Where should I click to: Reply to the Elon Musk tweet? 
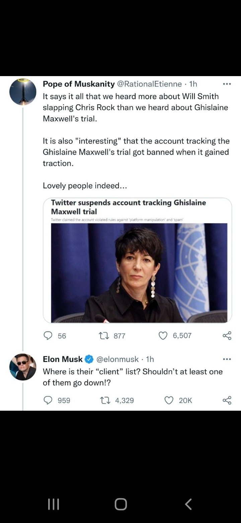click(49, 400)
